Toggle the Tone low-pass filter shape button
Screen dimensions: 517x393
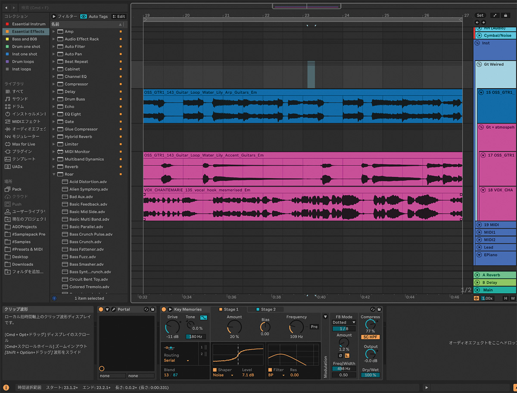[x=204, y=317]
